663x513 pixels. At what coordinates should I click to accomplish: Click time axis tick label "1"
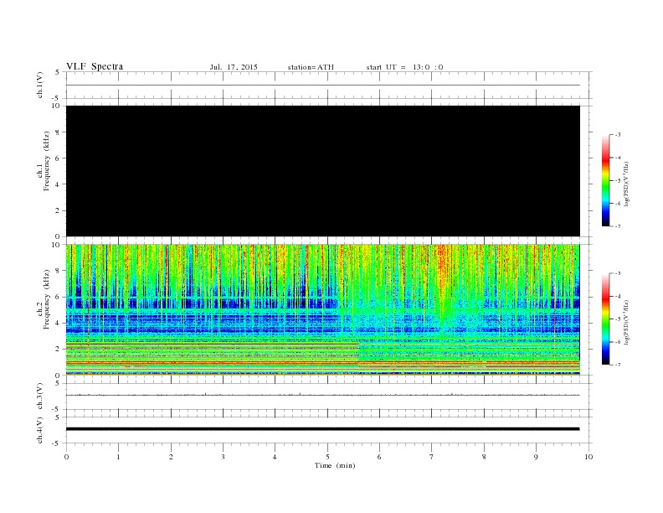point(118,457)
